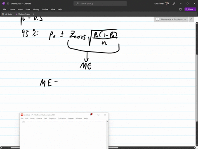Open the Mathematica Graphics menu
Viewport: 198px width, 149px height.
click(x=52, y=118)
